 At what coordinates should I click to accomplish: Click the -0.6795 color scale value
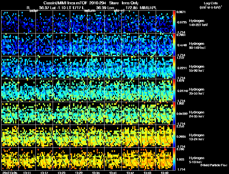point(181,22)
